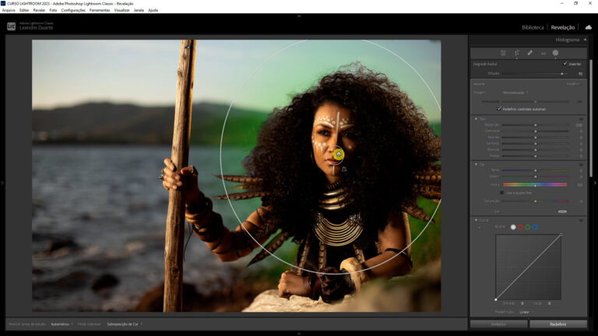Click the Redefinir button
This screenshot has height=336, width=598.
558,324
